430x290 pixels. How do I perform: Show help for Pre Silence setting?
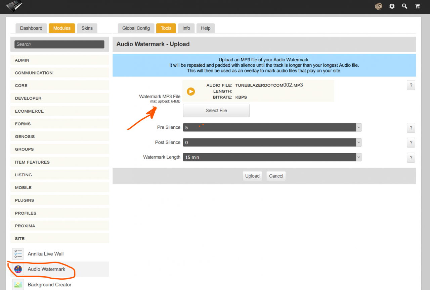411,128
